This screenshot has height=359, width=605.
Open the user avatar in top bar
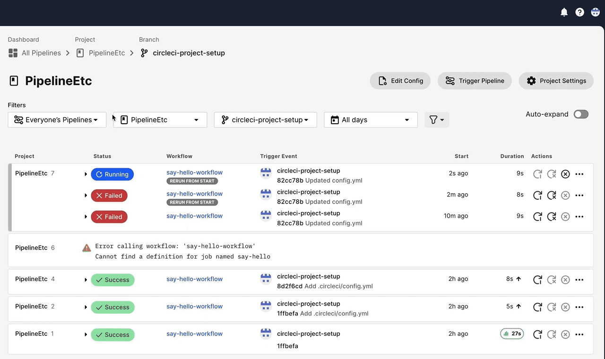(596, 12)
